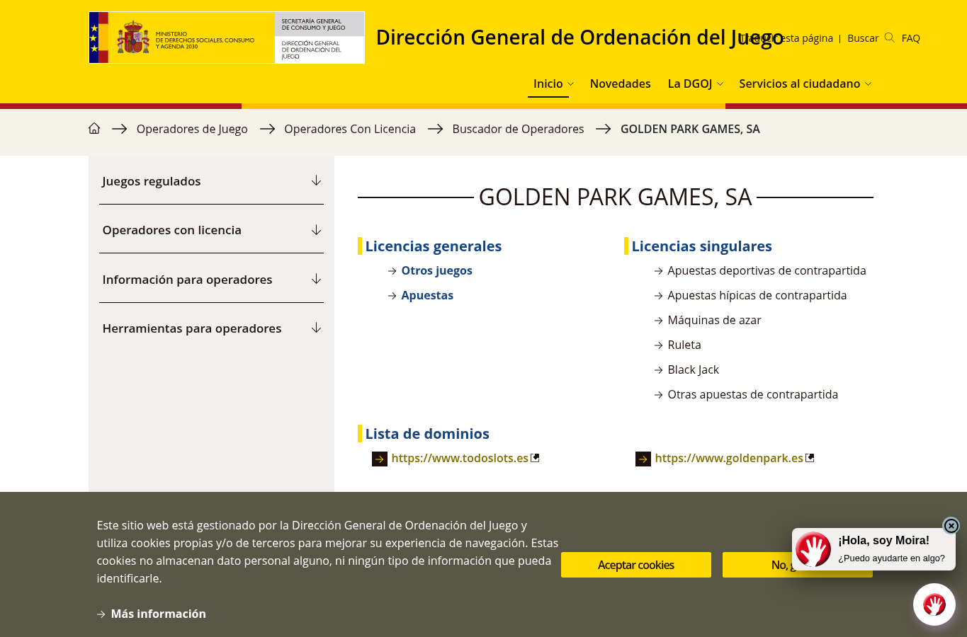967x637 pixels.
Task: Click Apuestas hípicas de contrapartida entry
Action: pos(757,295)
